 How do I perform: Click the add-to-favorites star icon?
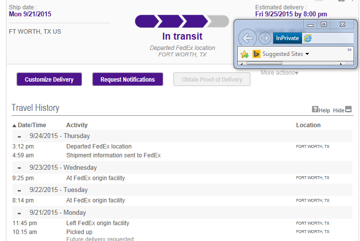[x=245, y=54]
